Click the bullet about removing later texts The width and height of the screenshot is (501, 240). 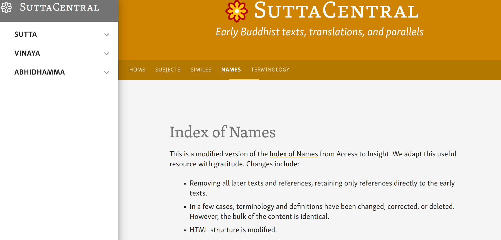pyautogui.click(x=322, y=188)
